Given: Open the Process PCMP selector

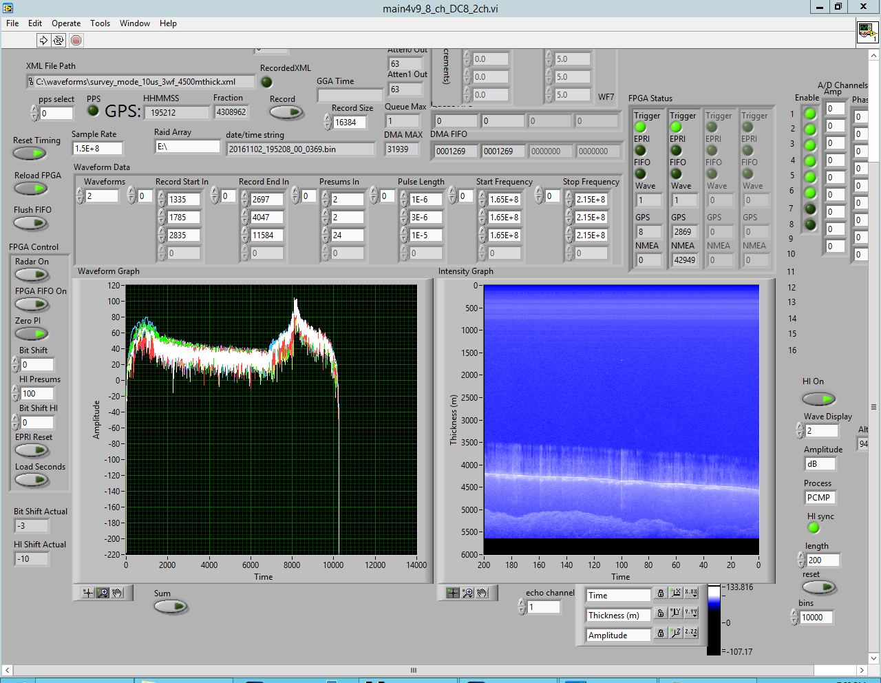Looking at the screenshot, I should (x=820, y=498).
